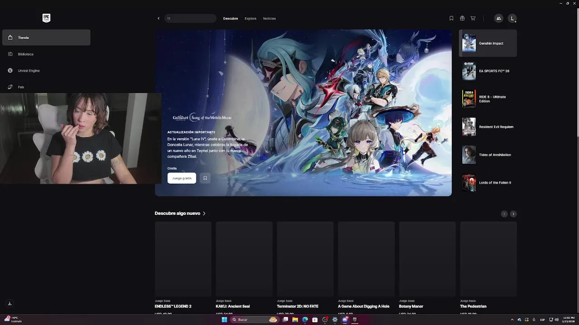Click the taskbar Buscar search box
579x325 pixels.
255,320
